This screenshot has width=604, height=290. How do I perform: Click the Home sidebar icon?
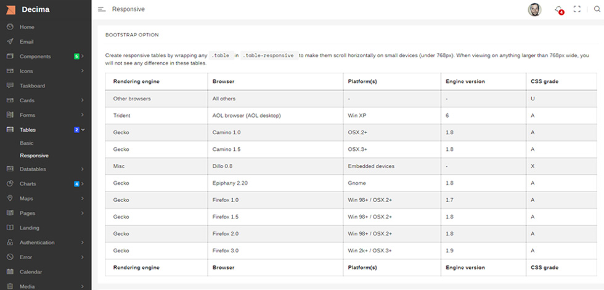10,27
